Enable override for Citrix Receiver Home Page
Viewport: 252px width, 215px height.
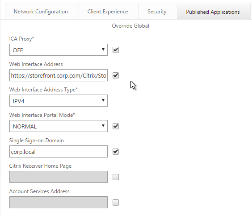[116, 177]
